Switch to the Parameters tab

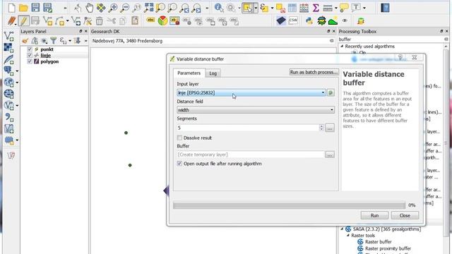coord(189,73)
